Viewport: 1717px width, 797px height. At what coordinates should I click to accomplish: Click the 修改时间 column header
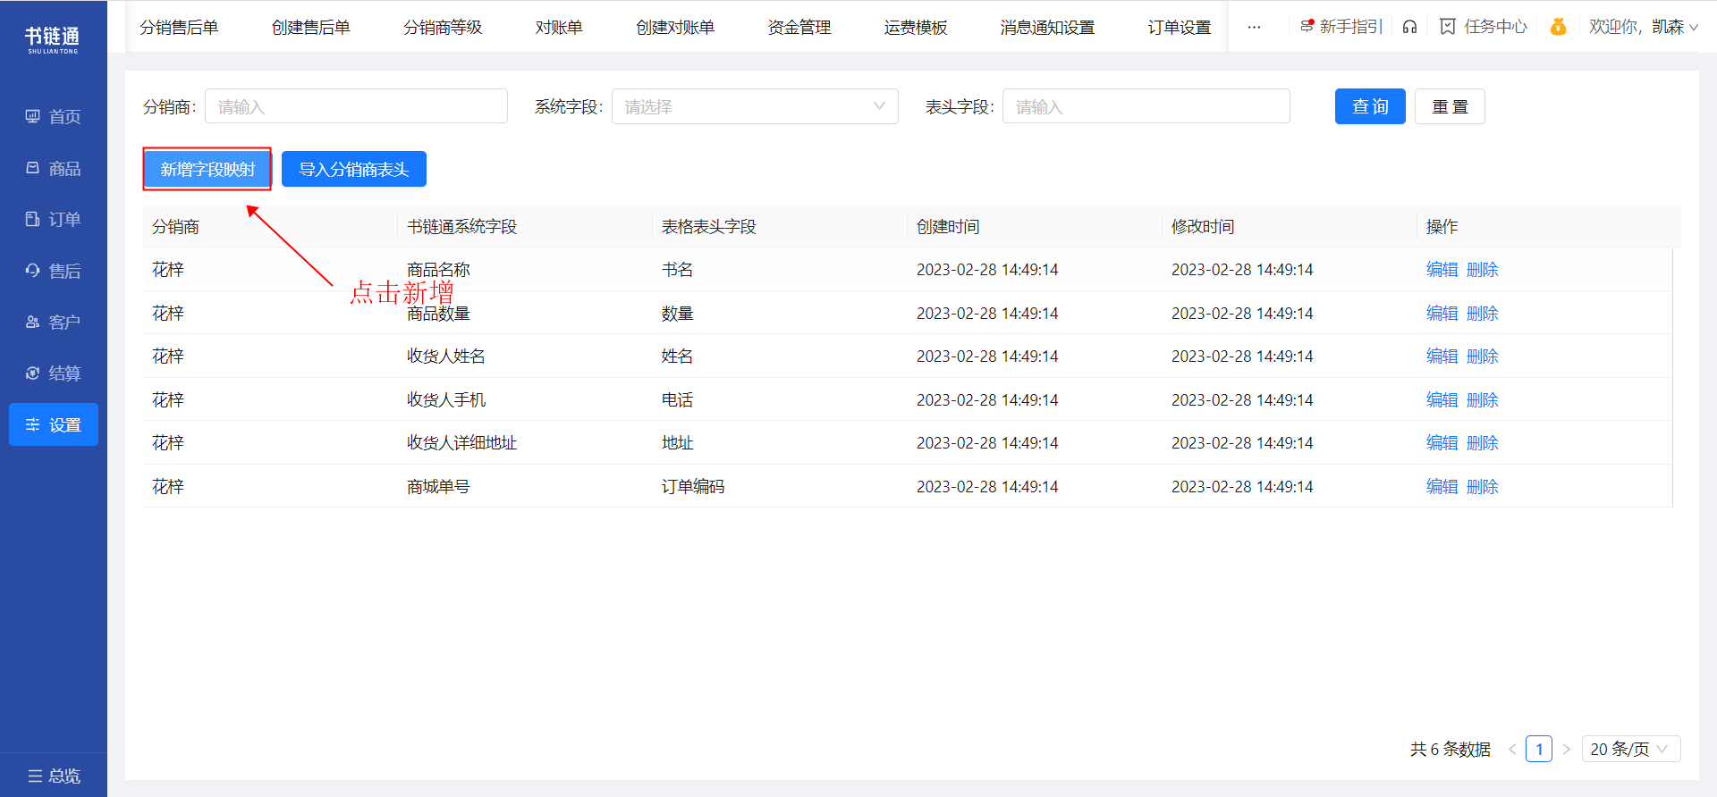tap(1203, 227)
